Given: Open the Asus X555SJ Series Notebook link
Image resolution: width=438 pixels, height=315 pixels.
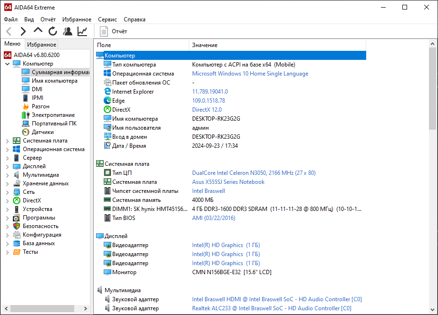Looking at the screenshot, I should click(228, 182).
